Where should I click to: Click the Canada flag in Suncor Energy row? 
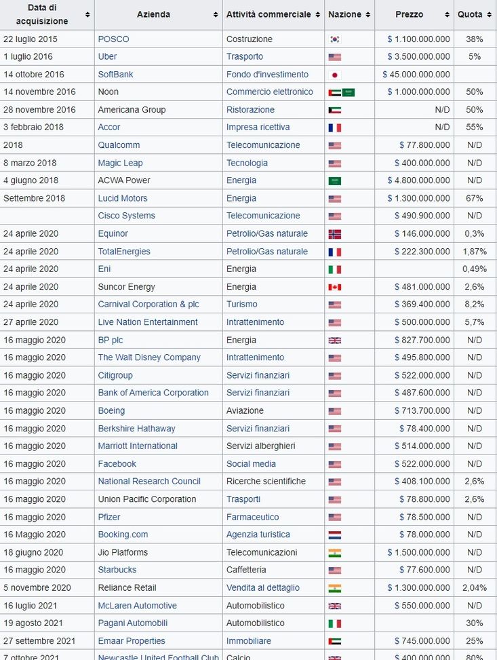(334, 287)
